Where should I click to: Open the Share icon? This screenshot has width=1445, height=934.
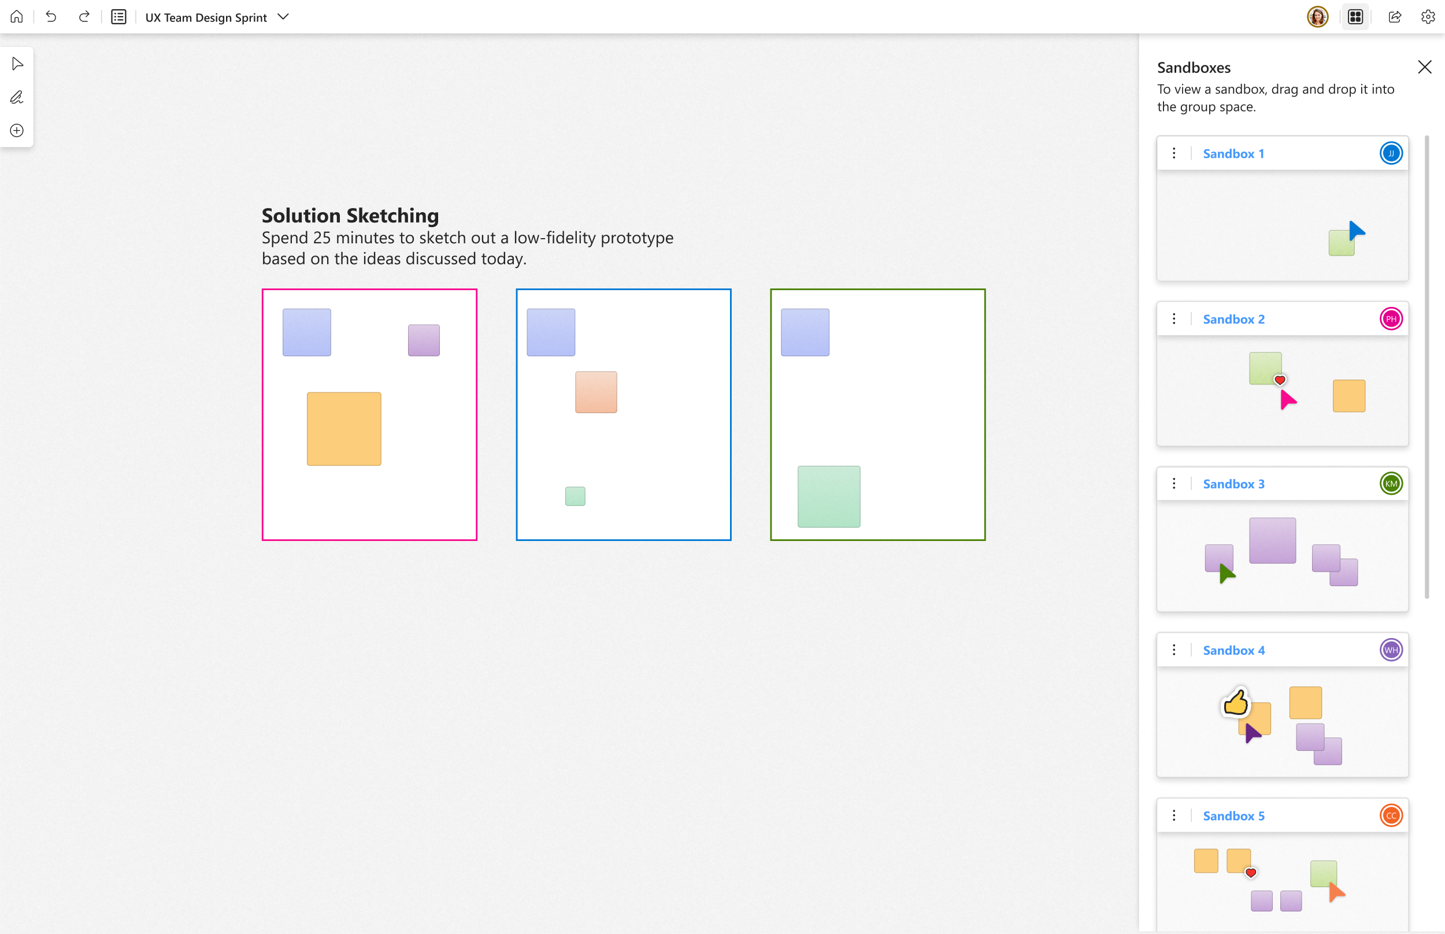click(x=1395, y=17)
